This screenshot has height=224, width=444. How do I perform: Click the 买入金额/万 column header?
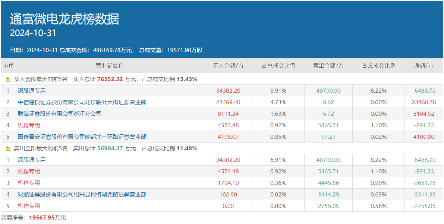[x=228, y=66]
